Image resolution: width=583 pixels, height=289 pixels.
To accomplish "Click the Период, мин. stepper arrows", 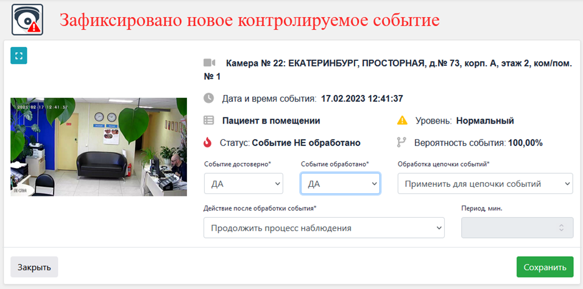I will pos(562,228).
